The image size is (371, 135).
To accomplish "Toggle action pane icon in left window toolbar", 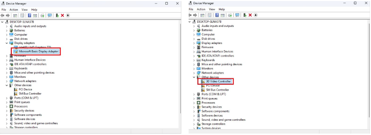I will [35, 15].
